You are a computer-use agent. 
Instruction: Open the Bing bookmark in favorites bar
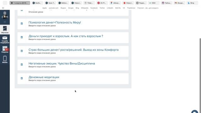tap(77, 8)
